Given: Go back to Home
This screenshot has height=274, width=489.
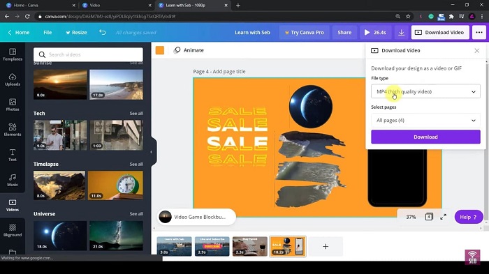Looking at the screenshot, I should pyautogui.click(x=18, y=32).
